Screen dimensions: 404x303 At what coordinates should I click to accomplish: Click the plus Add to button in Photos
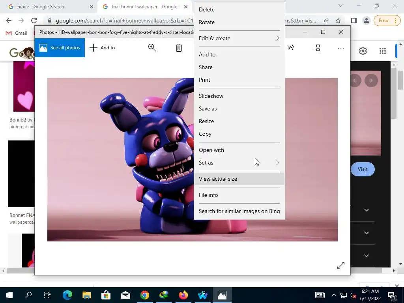tap(102, 48)
